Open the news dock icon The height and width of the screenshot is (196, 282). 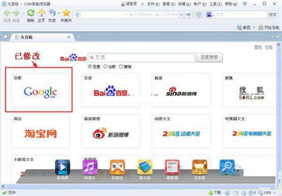172,167
